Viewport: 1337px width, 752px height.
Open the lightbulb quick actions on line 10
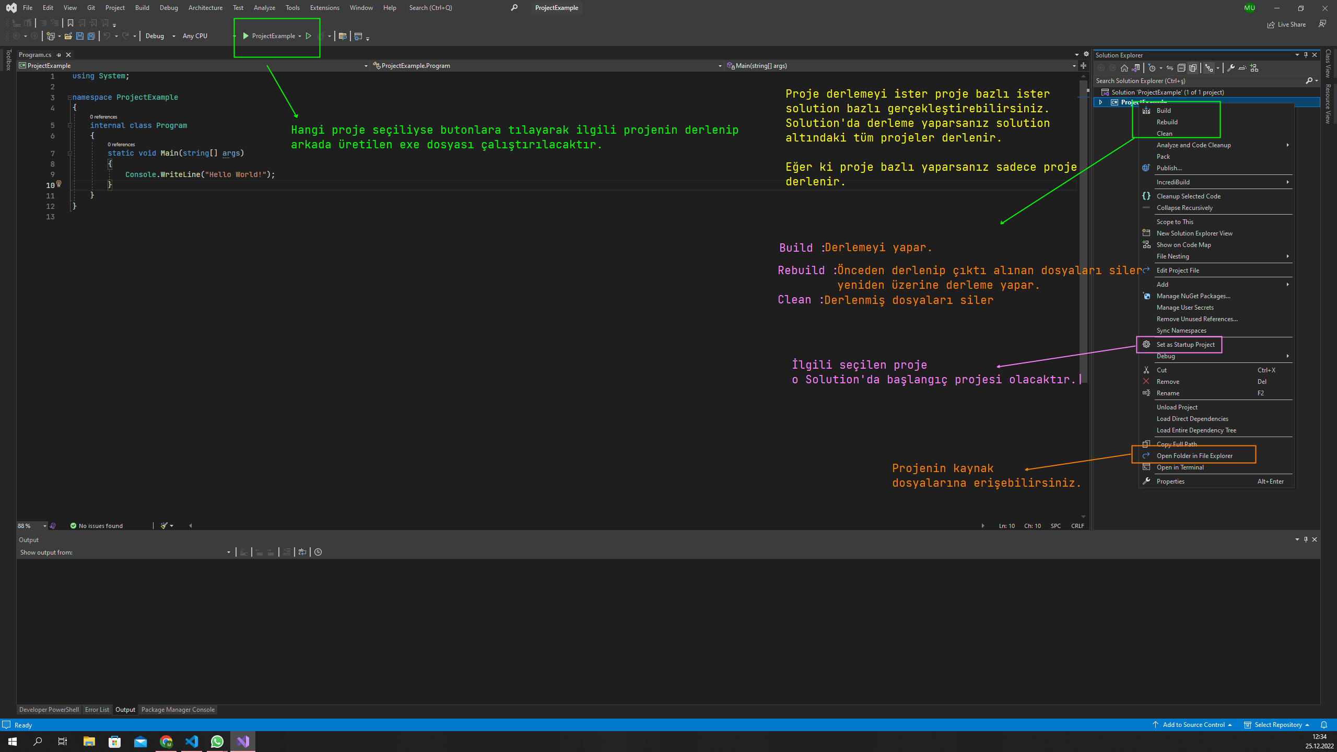coord(59,184)
